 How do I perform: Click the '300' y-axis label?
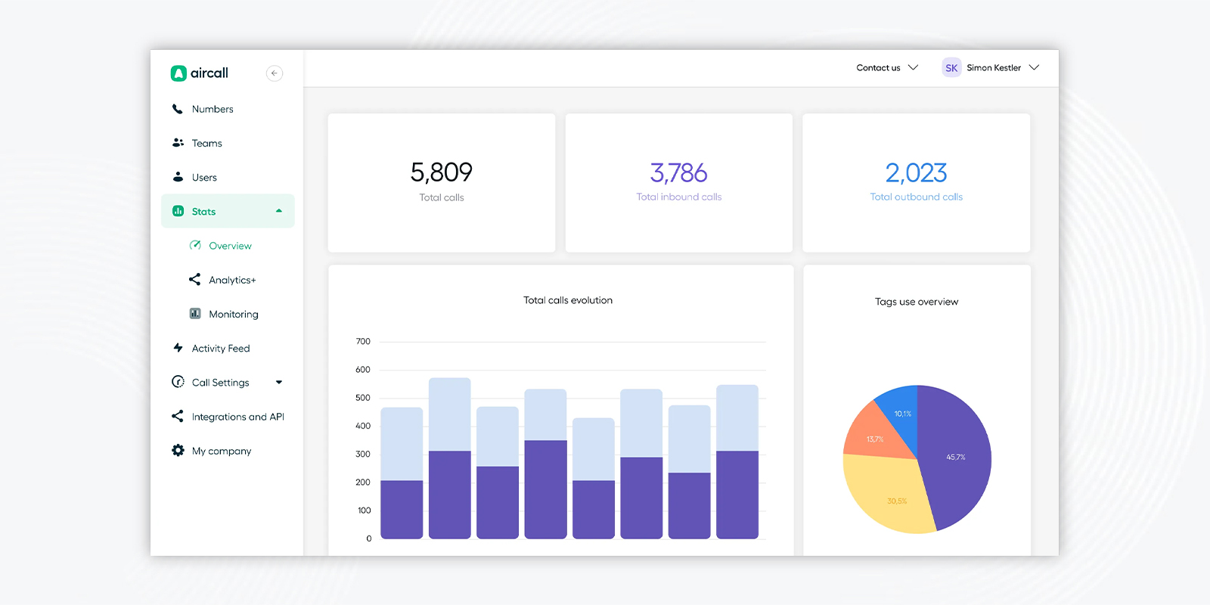(x=363, y=455)
